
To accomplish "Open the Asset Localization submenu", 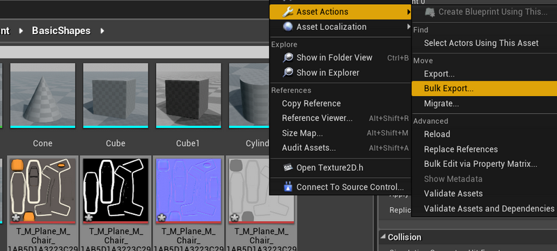I will click(340, 27).
